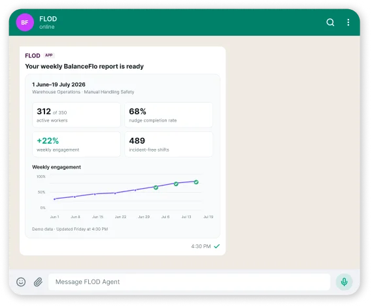The width and height of the screenshot is (372, 307).
Task: Start voice recording with the microphone button
Action: click(344, 282)
